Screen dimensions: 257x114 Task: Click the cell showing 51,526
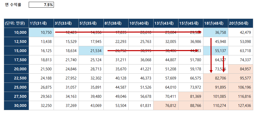pos(141,87)
